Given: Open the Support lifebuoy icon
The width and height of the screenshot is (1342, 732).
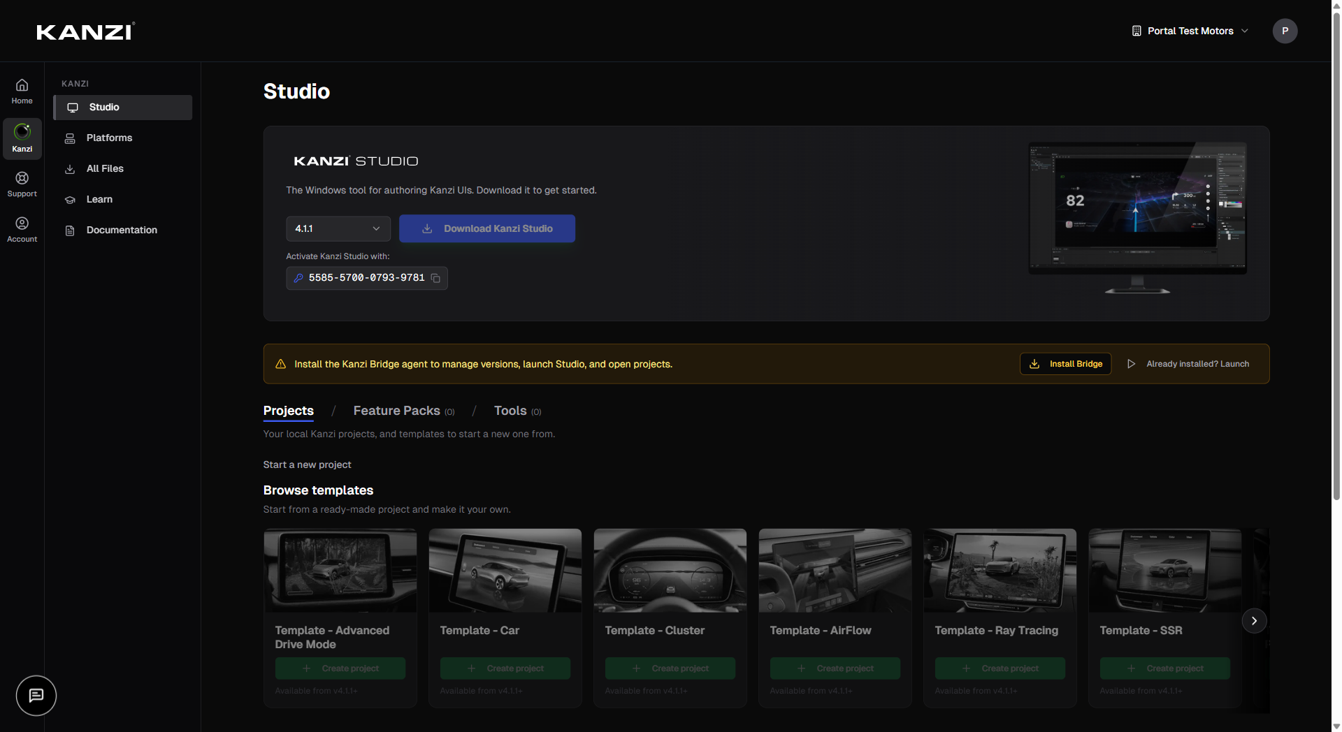Looking at the screenshot, I should pyautogui.click(x=22, y=184).
